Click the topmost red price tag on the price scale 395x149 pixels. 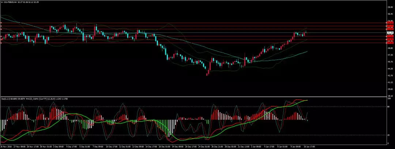coord(390,23)
